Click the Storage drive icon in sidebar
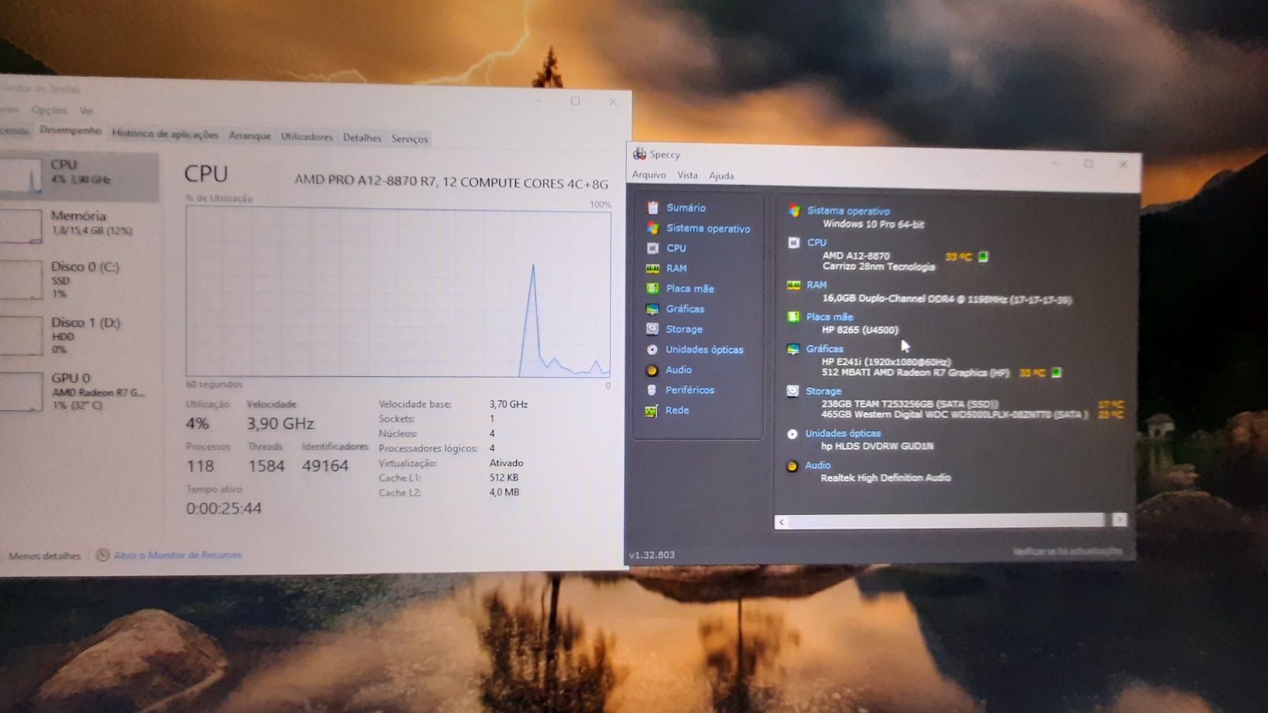This screenshot has width=1268, height=713. [x=653, y=329]
